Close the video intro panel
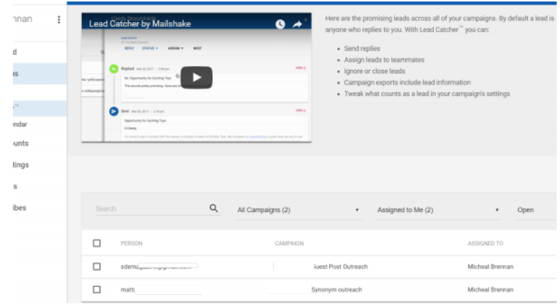 (306, 20)
